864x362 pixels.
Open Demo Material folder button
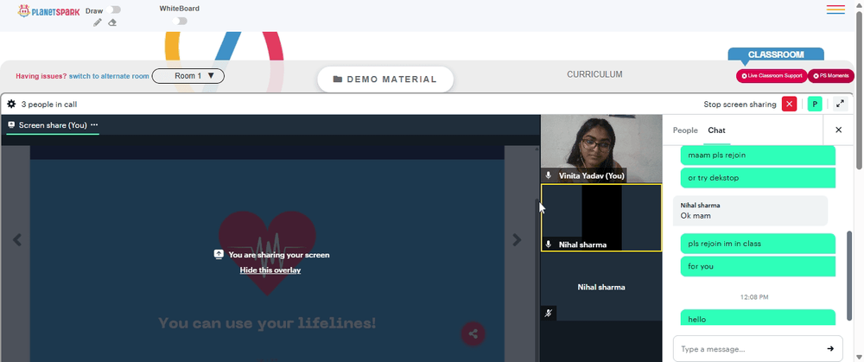point(385,79)
